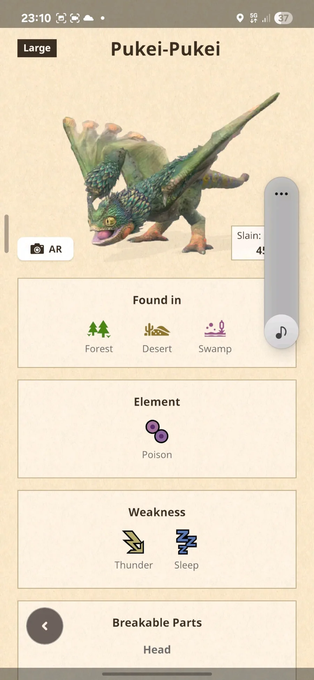This screenshot has width=314, height=680.
Task: Tap the Slain count box
Action: coord(248,243)
